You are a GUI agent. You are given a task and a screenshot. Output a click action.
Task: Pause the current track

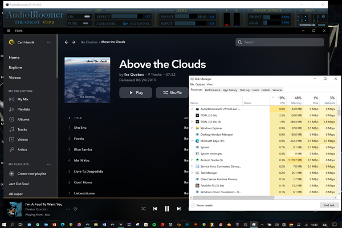[167, 209]
